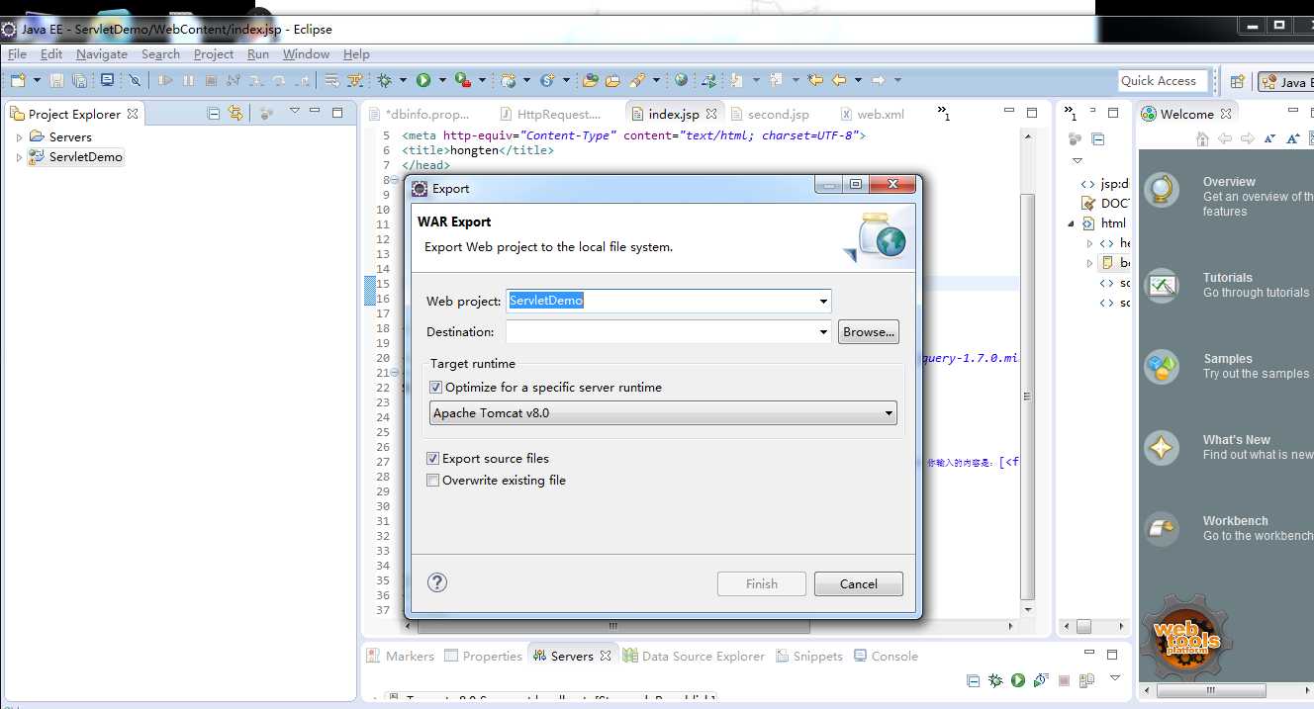Show hidden editor tabs list chevron
This screenshot has width=1314, height=709.
click(x=943, y=113)
